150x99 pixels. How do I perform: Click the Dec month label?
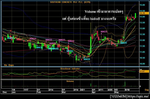(x=5, y=92)
